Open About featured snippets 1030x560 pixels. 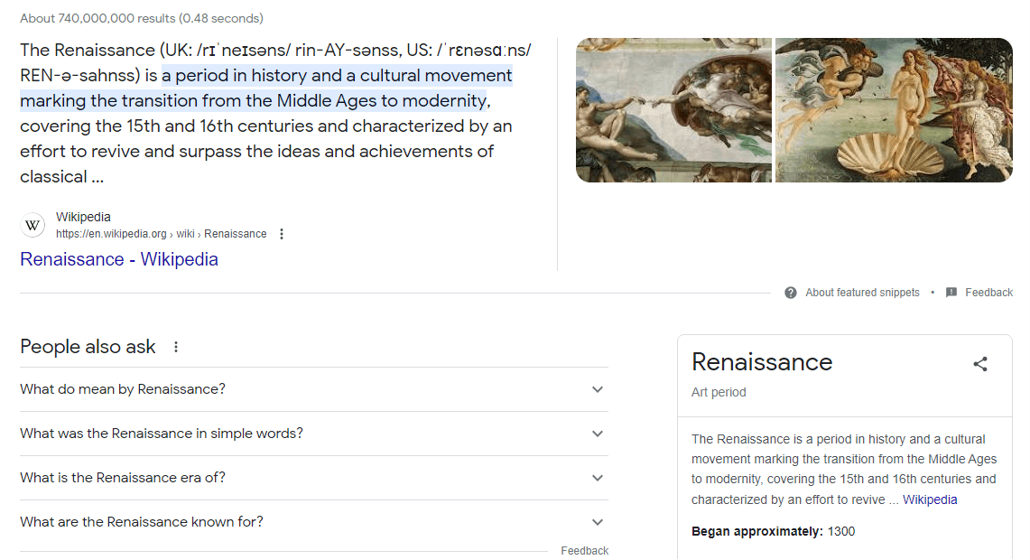coord(862,293)
